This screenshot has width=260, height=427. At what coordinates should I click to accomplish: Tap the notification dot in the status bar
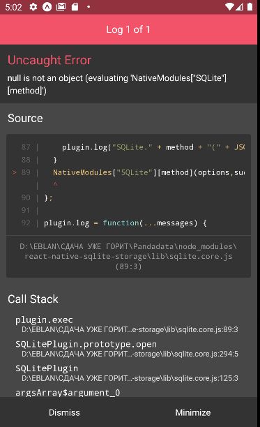click(x=89, y=7)
